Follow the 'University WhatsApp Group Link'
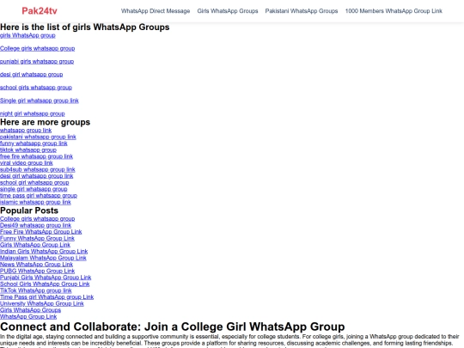Viewport: 464px width, 348px height. (x=42, y=303)
